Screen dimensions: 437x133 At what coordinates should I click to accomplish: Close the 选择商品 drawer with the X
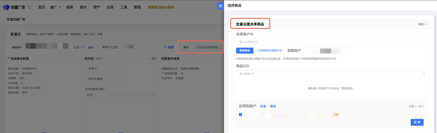[221, 6]
